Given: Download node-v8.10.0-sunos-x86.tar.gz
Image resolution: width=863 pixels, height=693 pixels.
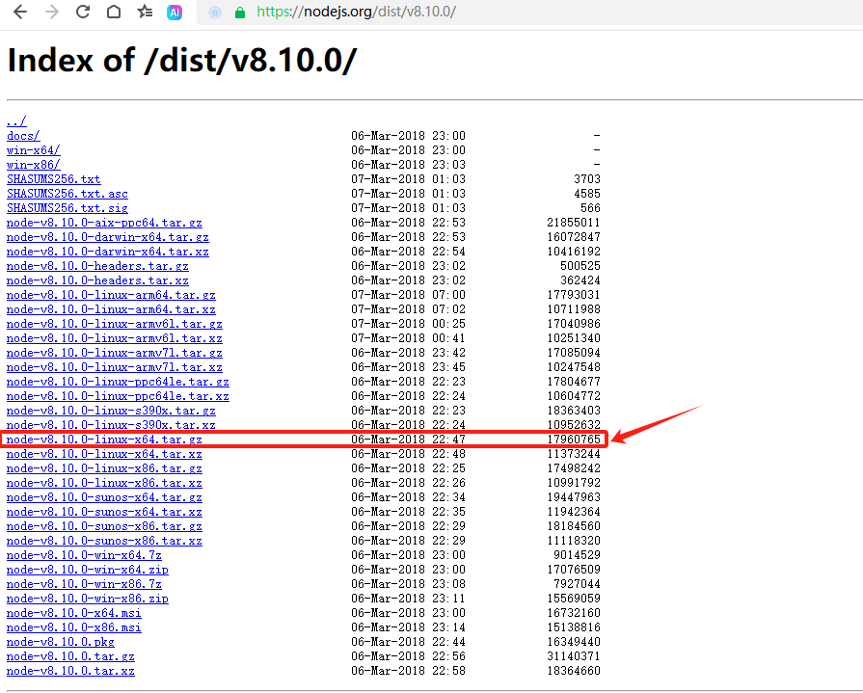Looking at the screenshot, I should click(104, 526).
